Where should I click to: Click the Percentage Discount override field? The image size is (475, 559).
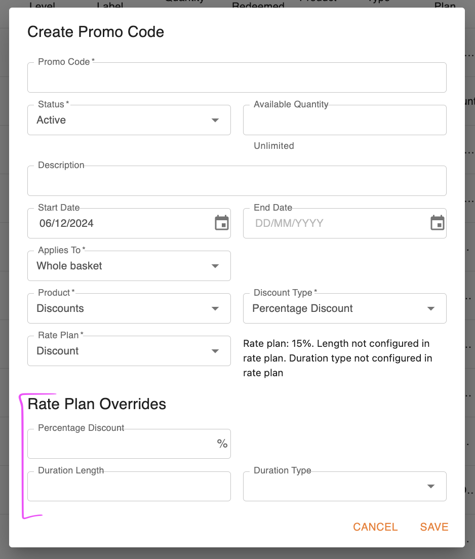(x=129, y=444)
